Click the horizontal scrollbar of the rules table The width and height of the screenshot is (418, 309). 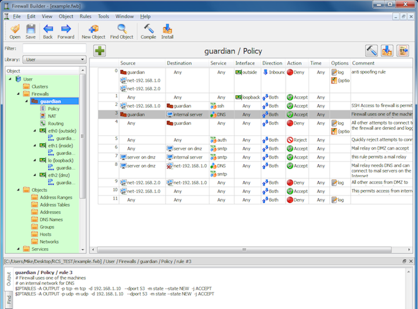244,250
